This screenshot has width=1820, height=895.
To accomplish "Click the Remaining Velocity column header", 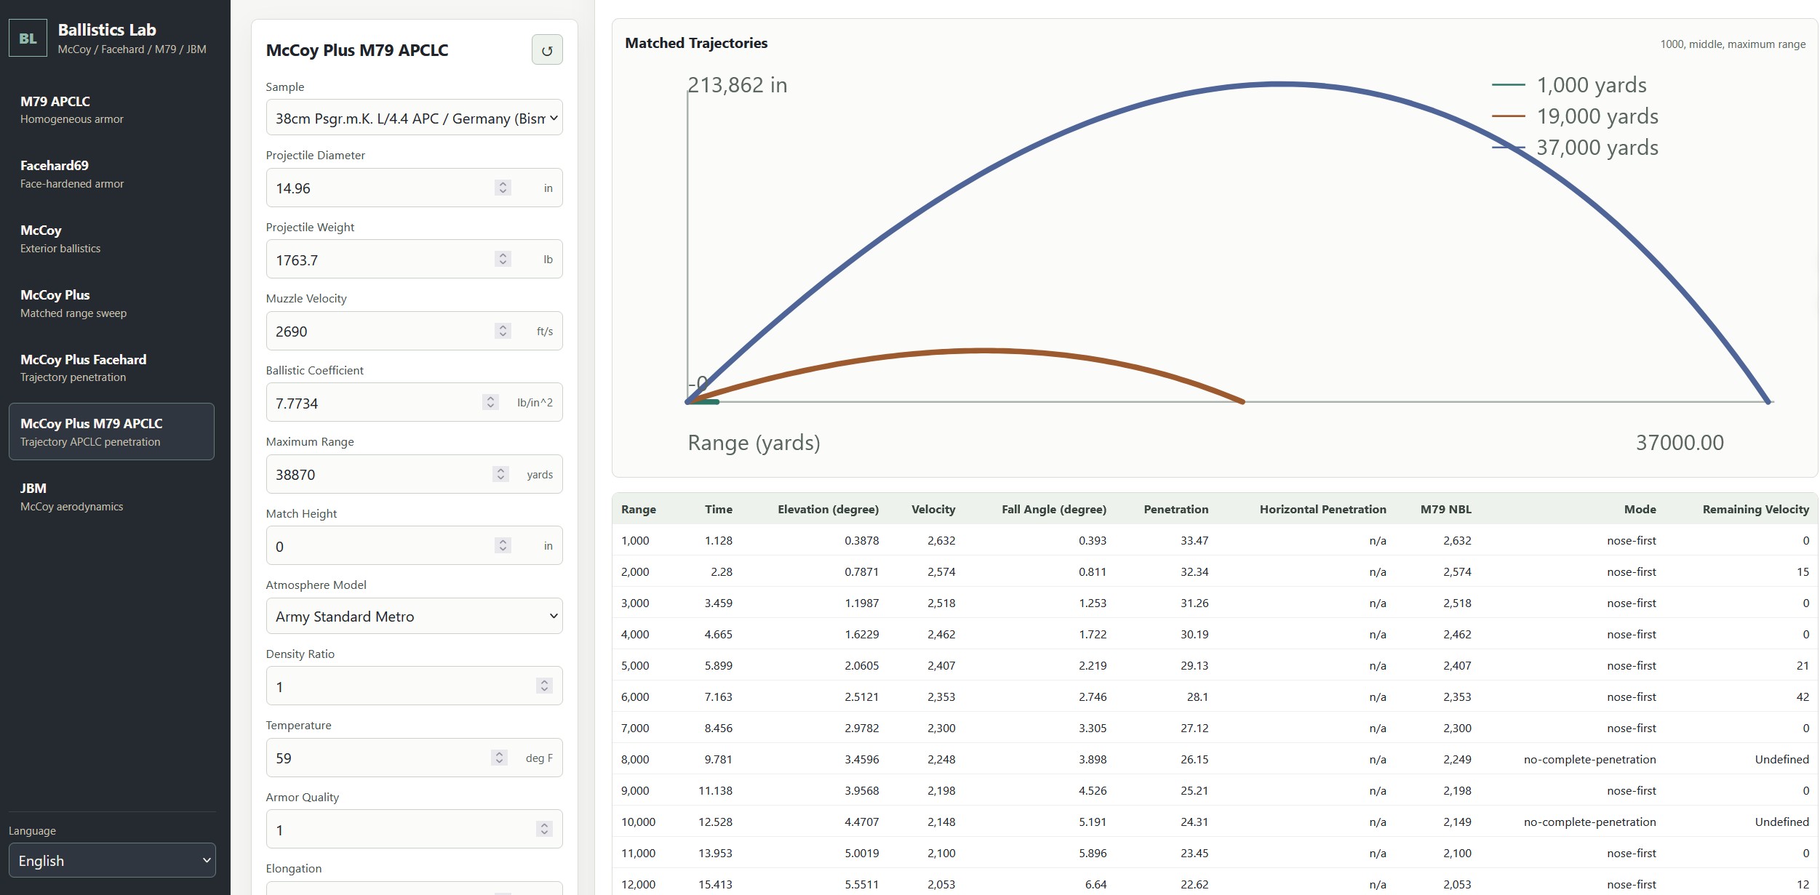I will [1755, 510].
